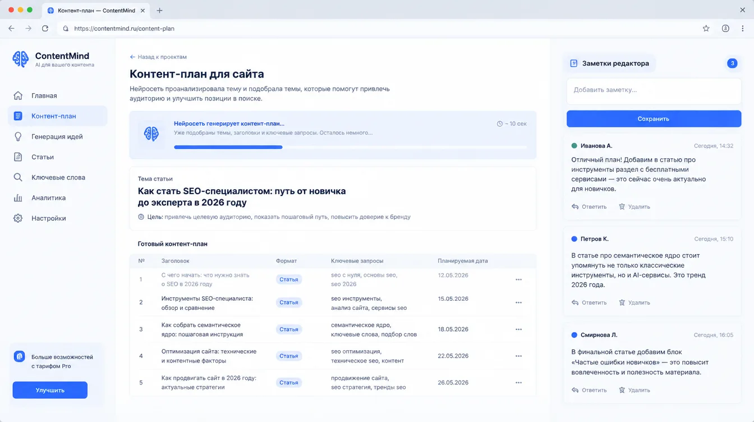Click the title Инструменты SEO-специалиста: обзор и сравнение
754x422 pixels.
point(207,303)
